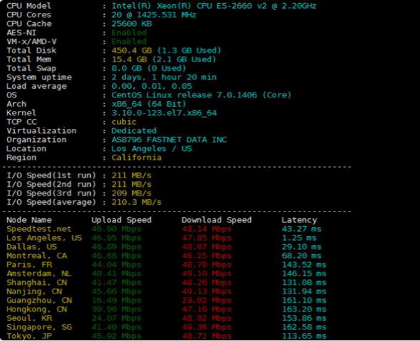
Task: Click the TCP CC cubic value
Action: (124, 122)
